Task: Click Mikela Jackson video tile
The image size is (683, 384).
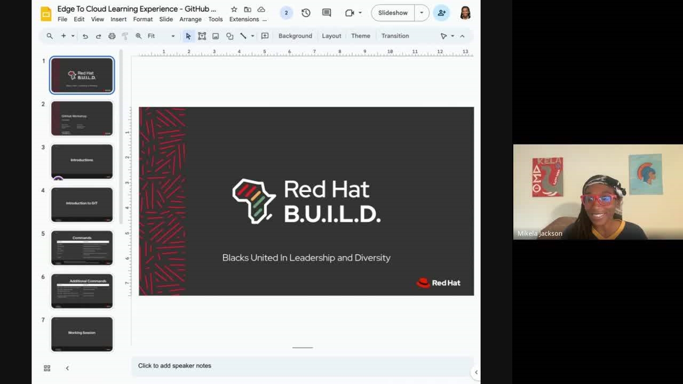Action: pyautogui.click(x=598, y=191)
